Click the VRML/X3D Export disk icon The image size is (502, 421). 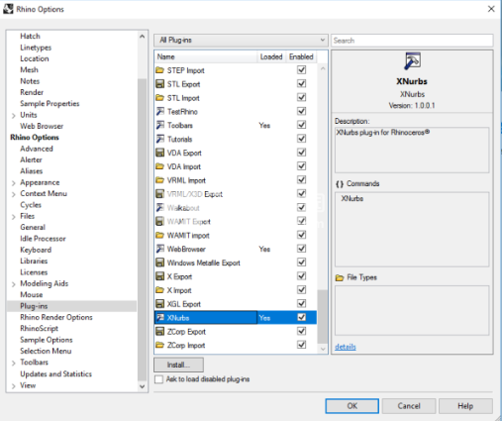pos(159,194)
